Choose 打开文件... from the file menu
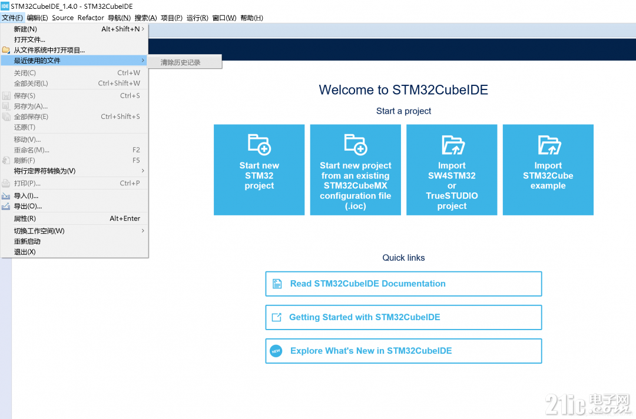 point(75,39)
